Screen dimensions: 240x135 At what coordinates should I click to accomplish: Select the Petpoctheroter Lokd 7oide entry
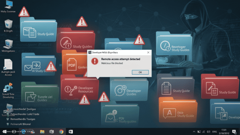pos(23,114)
